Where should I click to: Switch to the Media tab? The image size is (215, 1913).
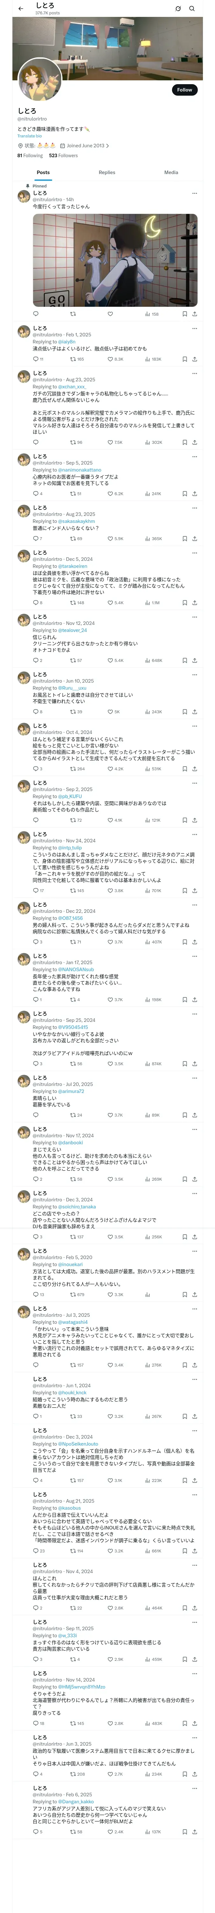click(x=171, y=172)
